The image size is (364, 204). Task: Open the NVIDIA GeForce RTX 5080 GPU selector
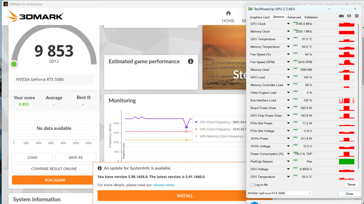click(279, 193)
